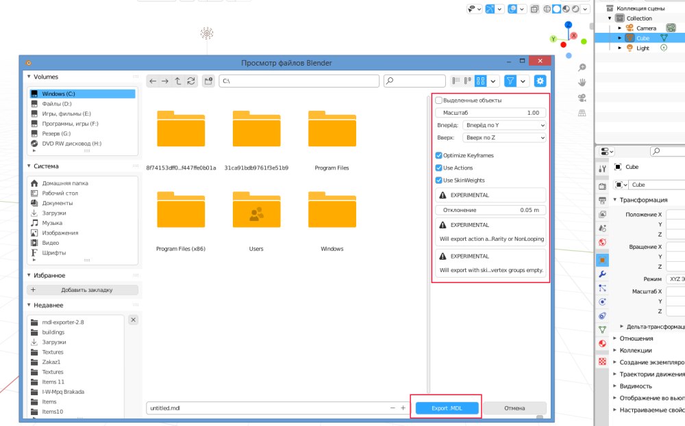This screenshot has height=426, width=685.
Task: Collapse the Недавнее panel
Action: pyautogui.click(x=29, y=305)
